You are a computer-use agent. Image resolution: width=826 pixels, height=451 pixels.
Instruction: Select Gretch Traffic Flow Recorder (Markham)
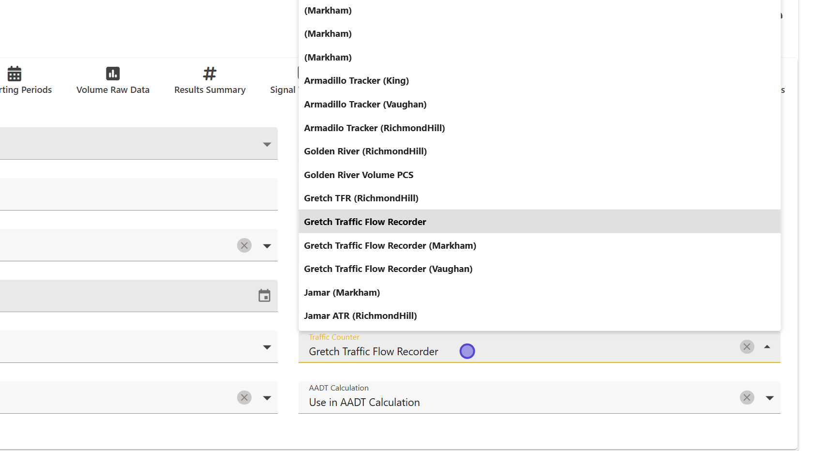click(390, 246)
